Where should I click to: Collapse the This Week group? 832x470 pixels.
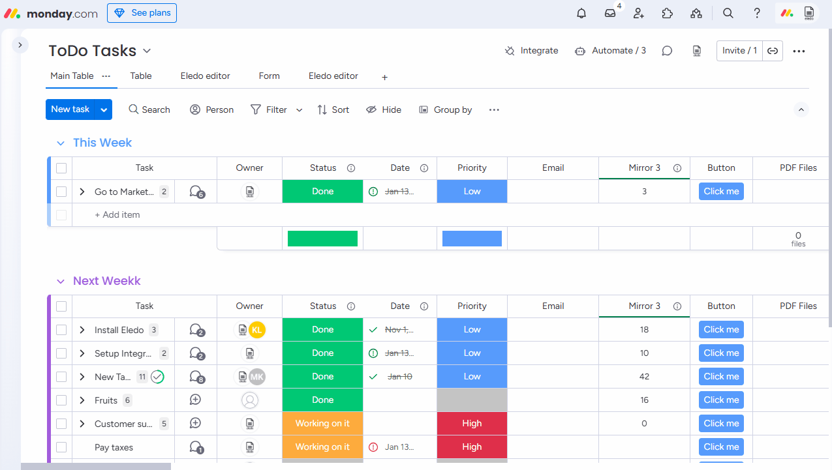tap(61, 143)
